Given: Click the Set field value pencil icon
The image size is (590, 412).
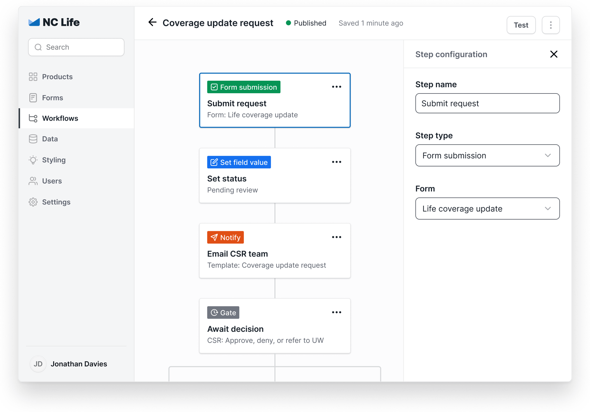Looking at the screenshot, I should [214, 162].
